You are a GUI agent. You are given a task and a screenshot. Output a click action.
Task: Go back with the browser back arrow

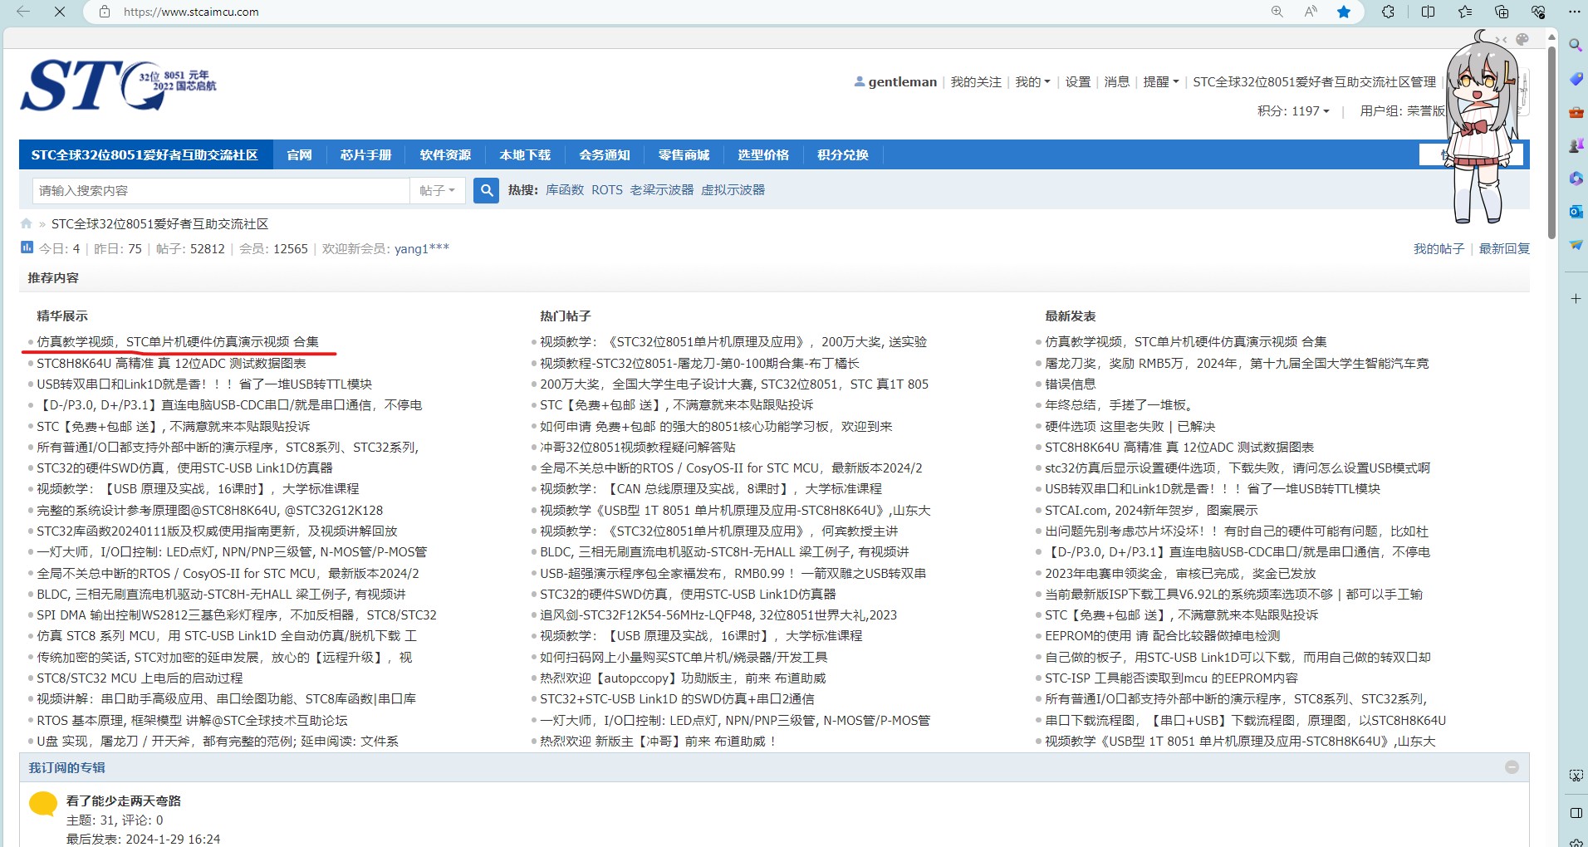pos(23,12)
